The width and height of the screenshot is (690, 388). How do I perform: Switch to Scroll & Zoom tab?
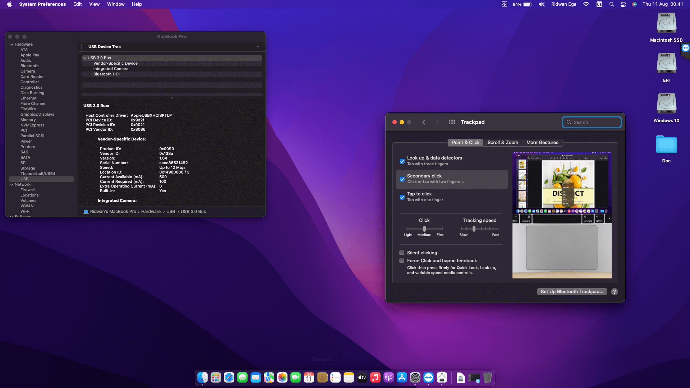pos(502,143)
